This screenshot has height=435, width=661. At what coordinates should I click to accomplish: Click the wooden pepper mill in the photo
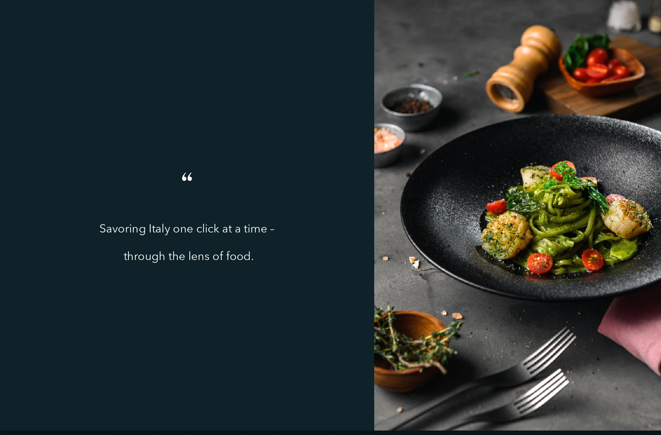523,69
